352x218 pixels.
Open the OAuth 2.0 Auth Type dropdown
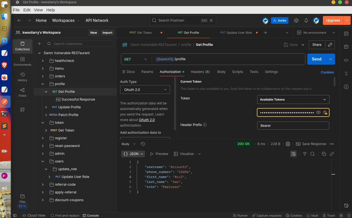click(x=145, y=90)
